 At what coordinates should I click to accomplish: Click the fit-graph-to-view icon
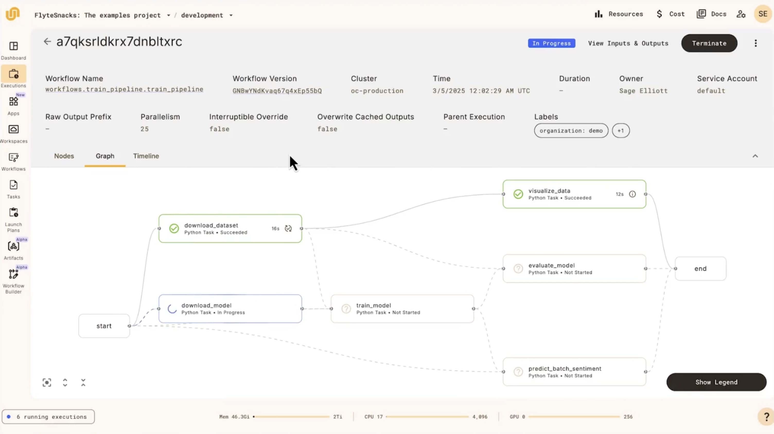tap(47, 382)
